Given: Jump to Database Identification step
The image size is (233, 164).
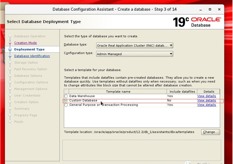Looking at the screenshot, I should coord(32,56).
